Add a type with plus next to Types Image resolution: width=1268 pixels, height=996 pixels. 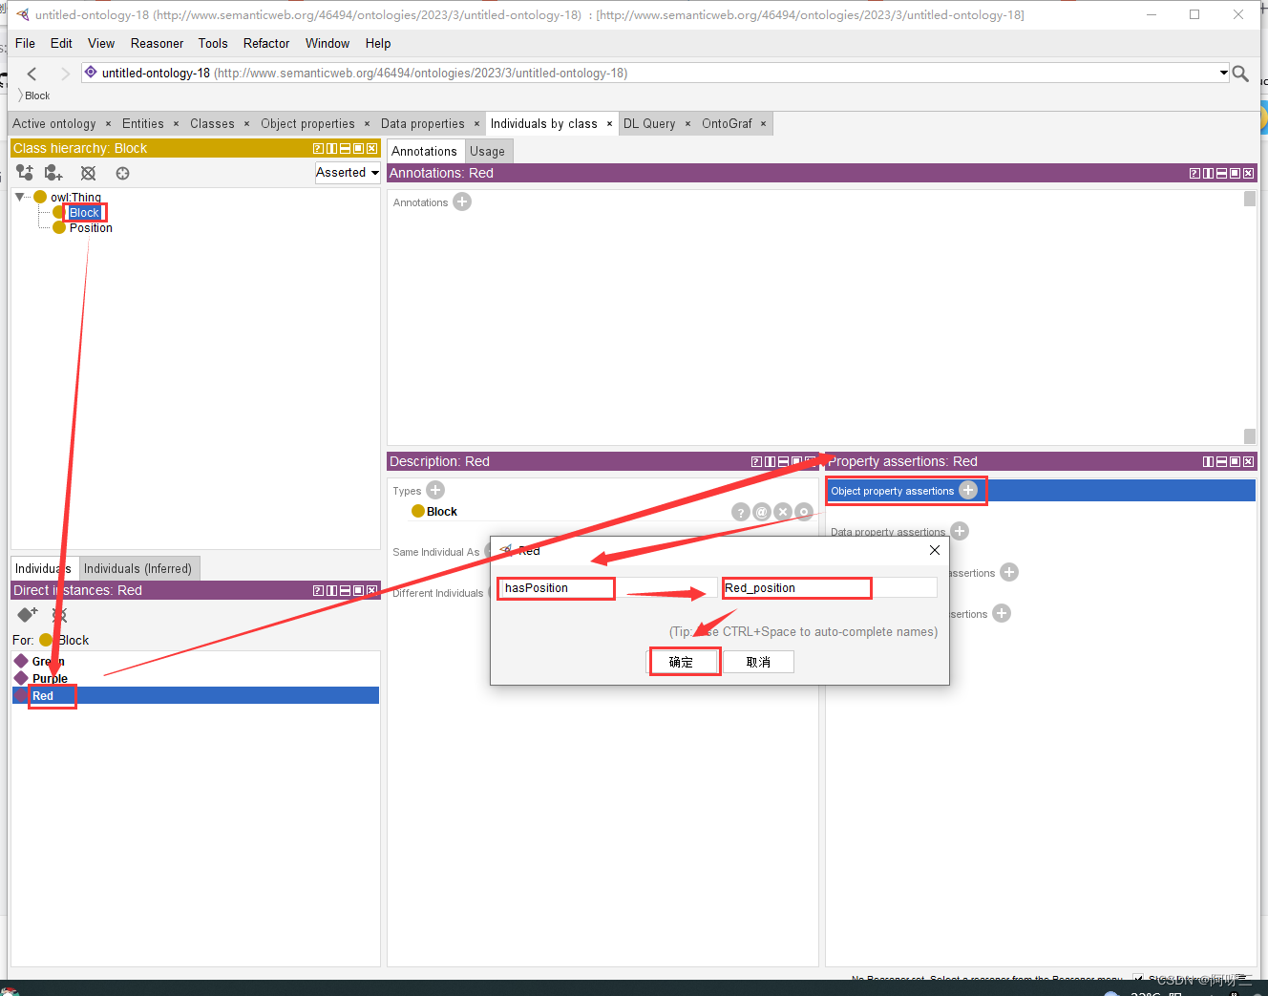pos(435,490)
